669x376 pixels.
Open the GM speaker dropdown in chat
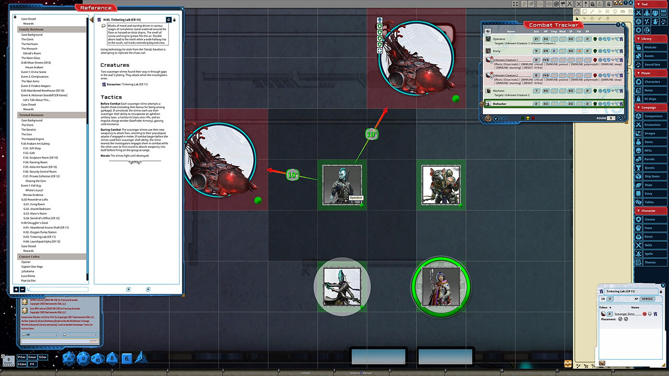click(42, 334)
